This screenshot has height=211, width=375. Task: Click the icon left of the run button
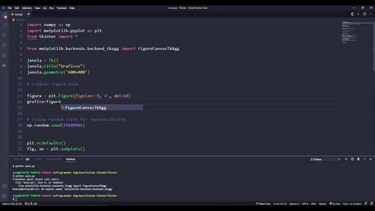click(352, 14)
